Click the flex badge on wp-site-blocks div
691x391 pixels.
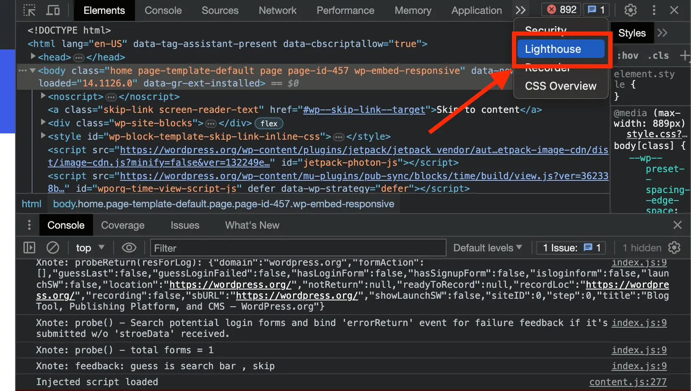pos(269,123)
